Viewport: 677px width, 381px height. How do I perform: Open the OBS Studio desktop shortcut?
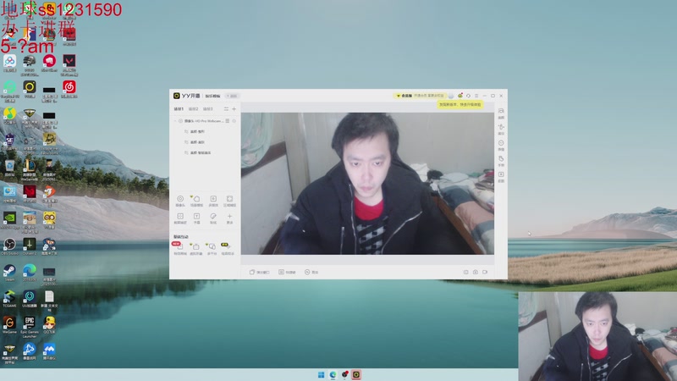(x=9, y=246)
